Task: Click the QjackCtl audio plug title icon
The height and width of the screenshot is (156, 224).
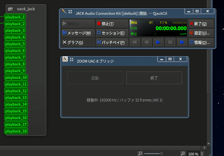Action: pyautogui.click(x=64, y=11)
